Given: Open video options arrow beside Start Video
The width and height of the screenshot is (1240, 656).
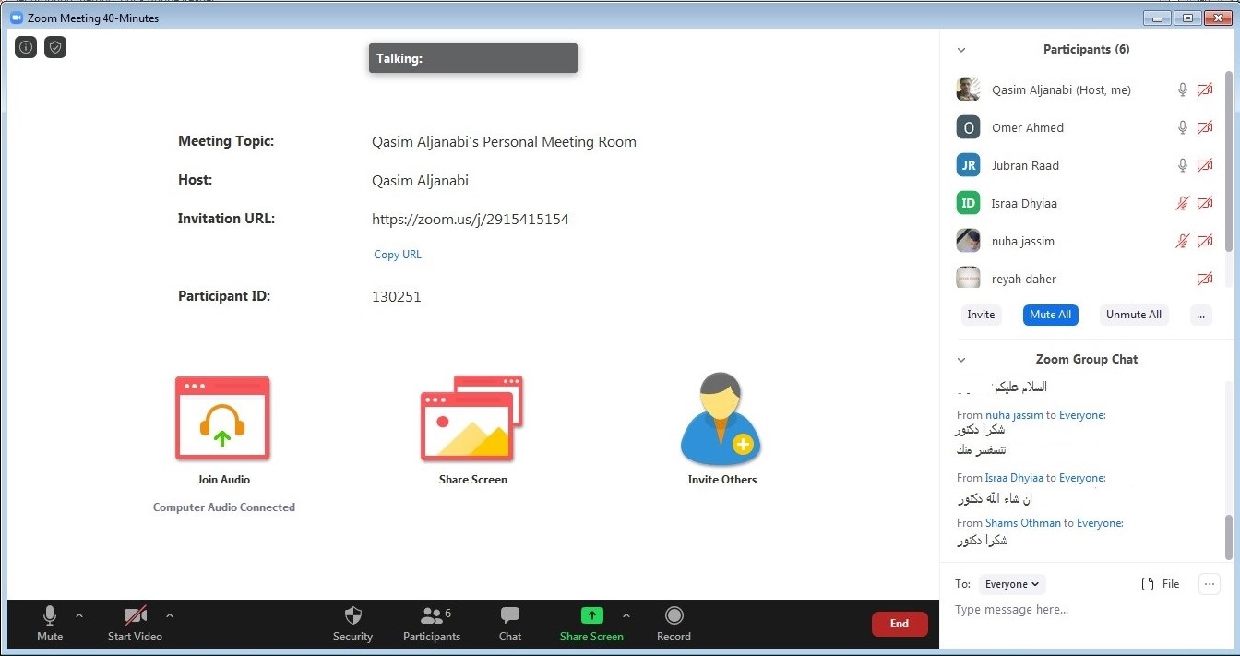Looking at the screenshot, I should coord(169,615).
